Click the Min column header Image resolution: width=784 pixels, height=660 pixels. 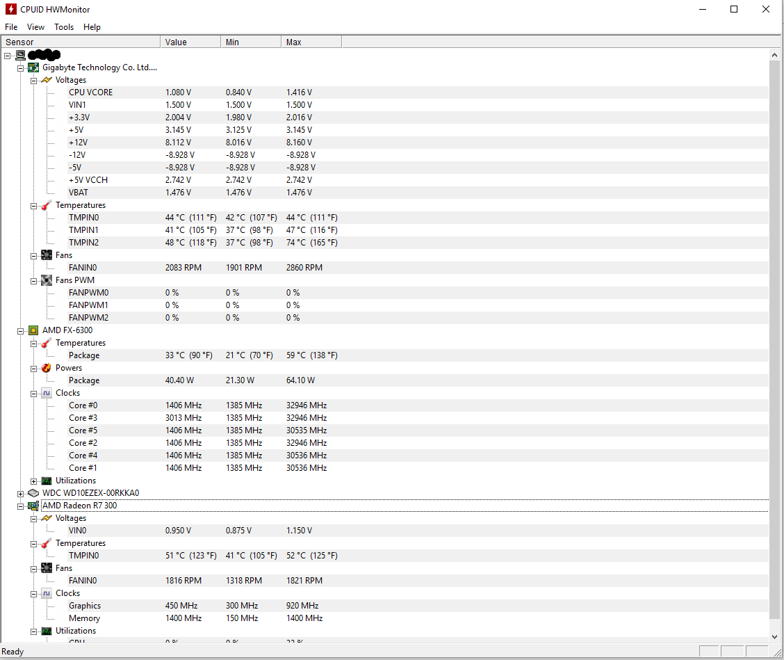(251, 42)
